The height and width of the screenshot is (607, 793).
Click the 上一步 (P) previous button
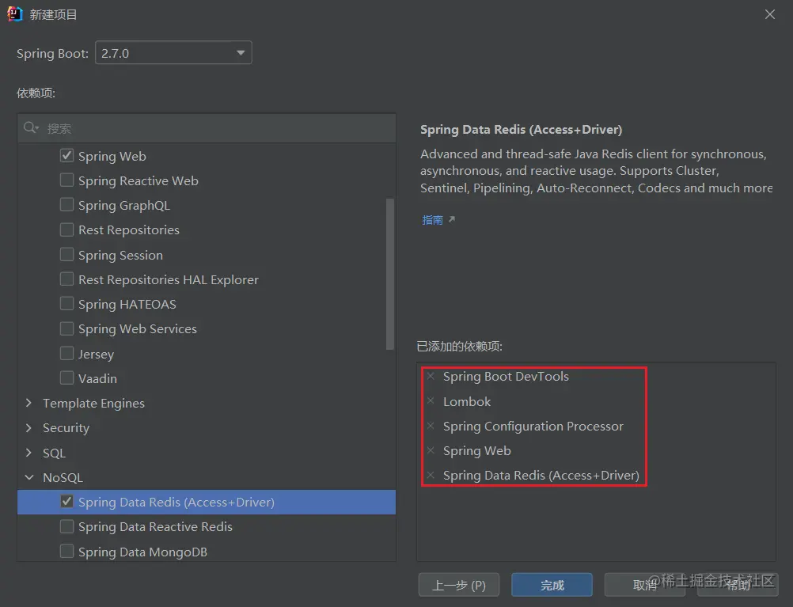[x=459, y=585]
